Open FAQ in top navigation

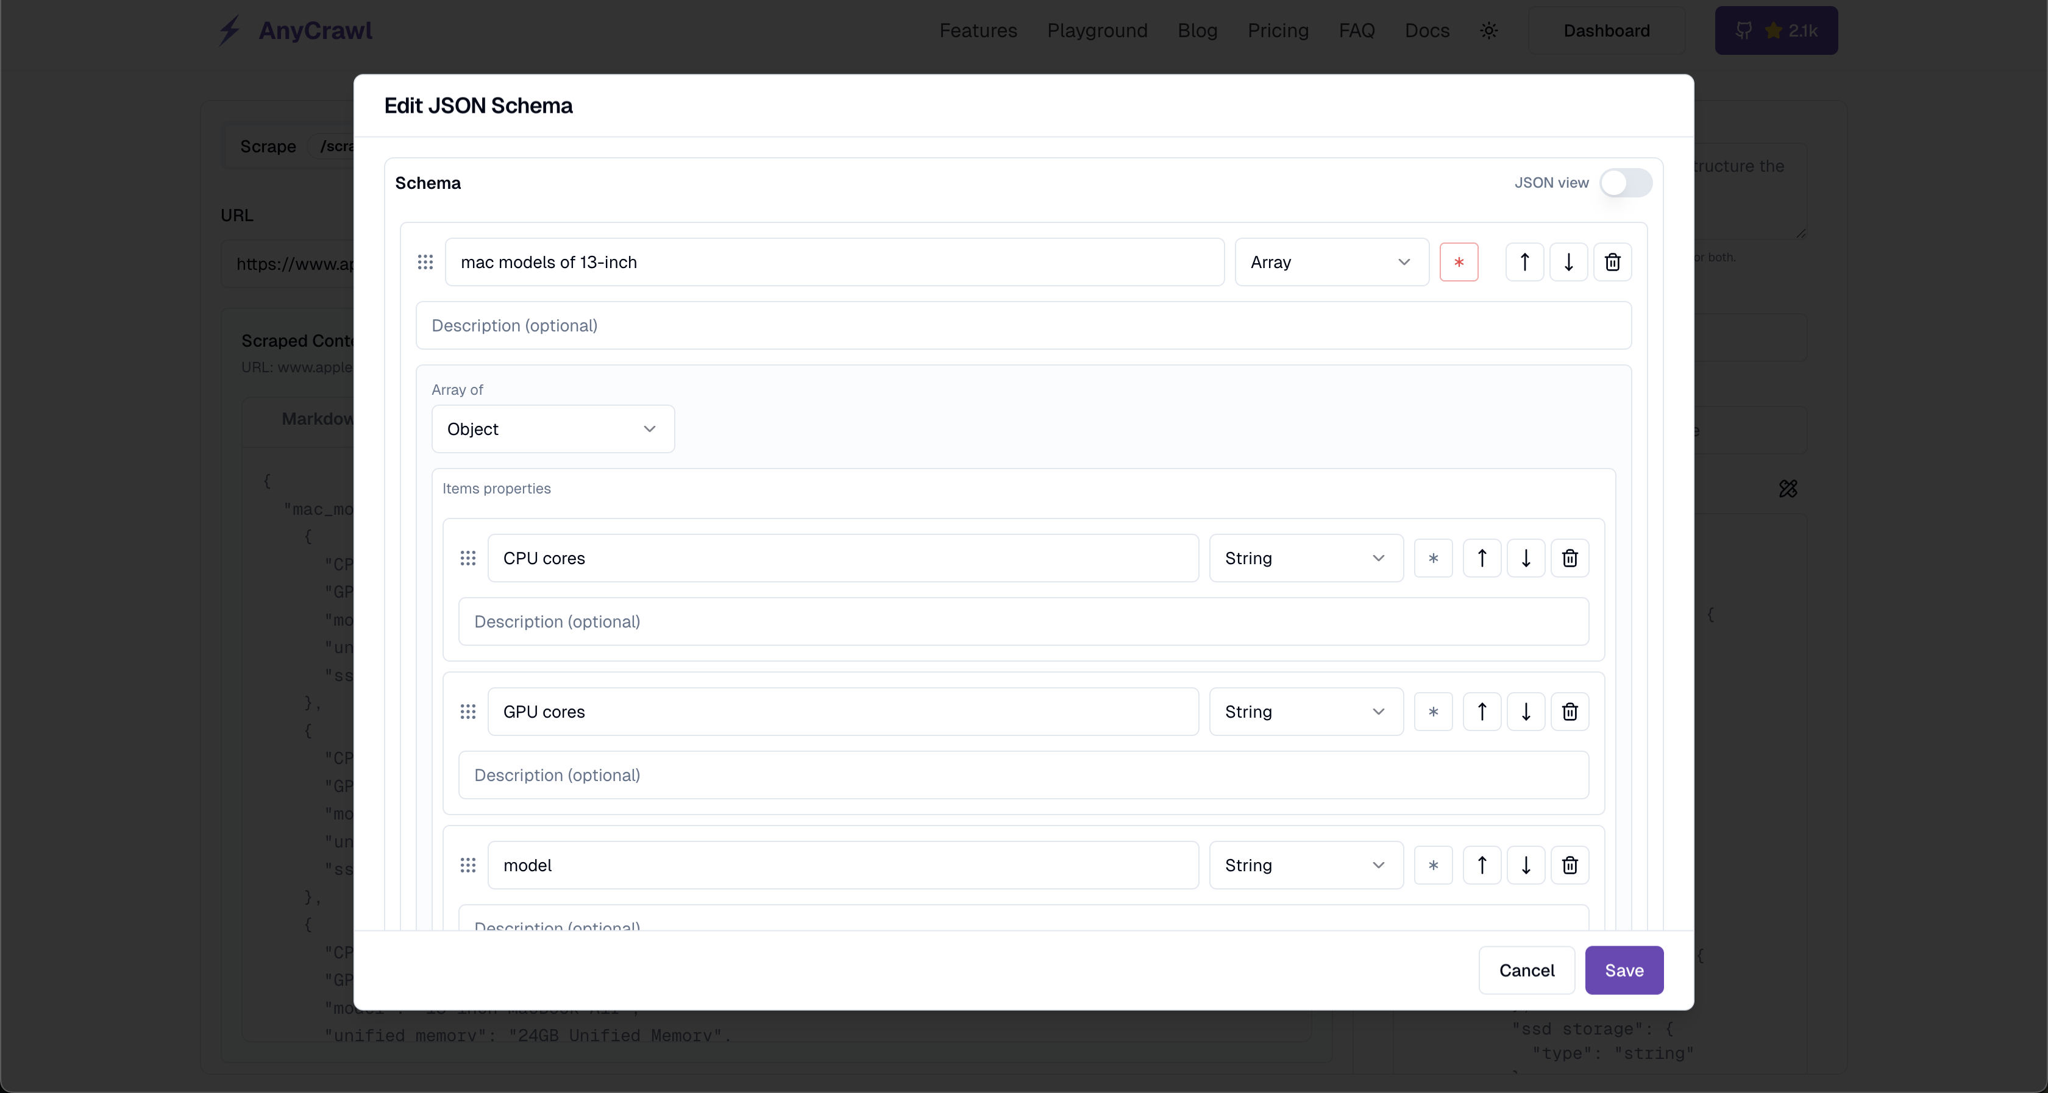1356,30
